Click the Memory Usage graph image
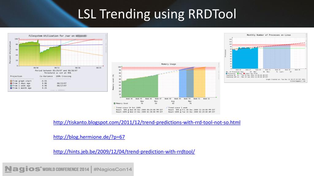 click(x=166, y=88)
